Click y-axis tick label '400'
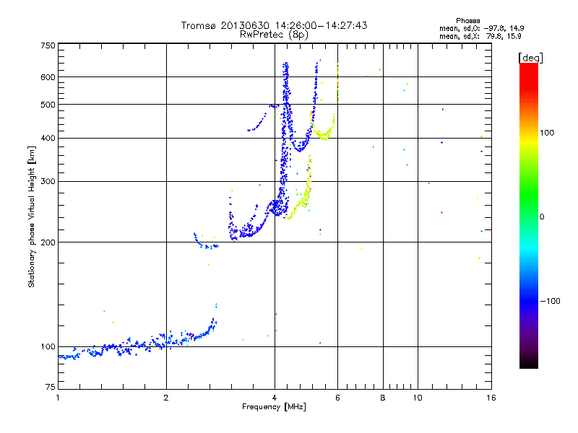 coord(48,138)
